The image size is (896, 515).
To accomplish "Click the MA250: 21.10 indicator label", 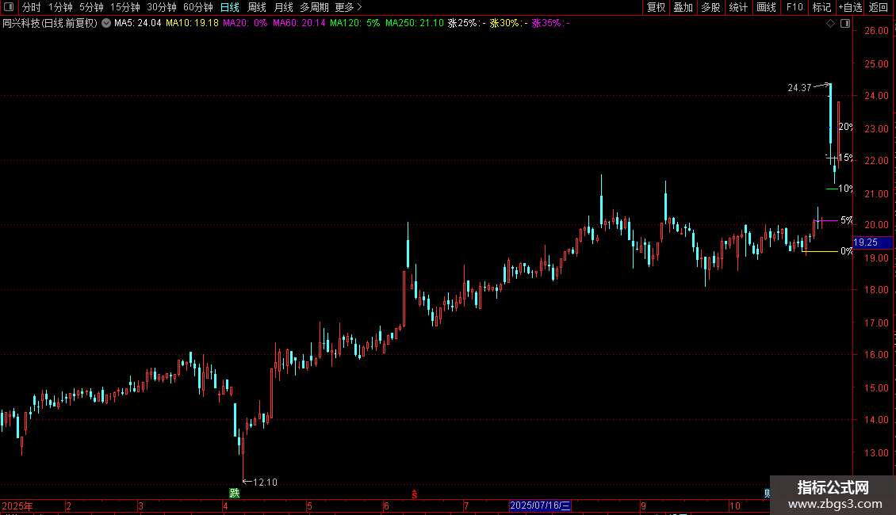I will (x=414, y=24).
